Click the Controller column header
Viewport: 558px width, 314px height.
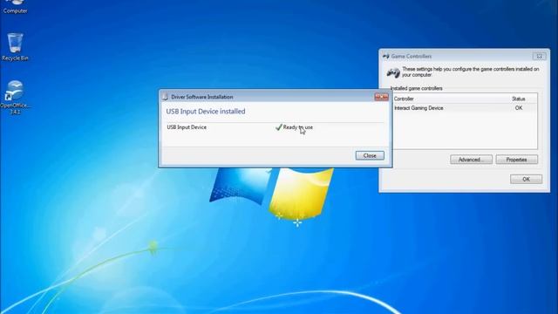pyautogui.click(x=404, y=99)
